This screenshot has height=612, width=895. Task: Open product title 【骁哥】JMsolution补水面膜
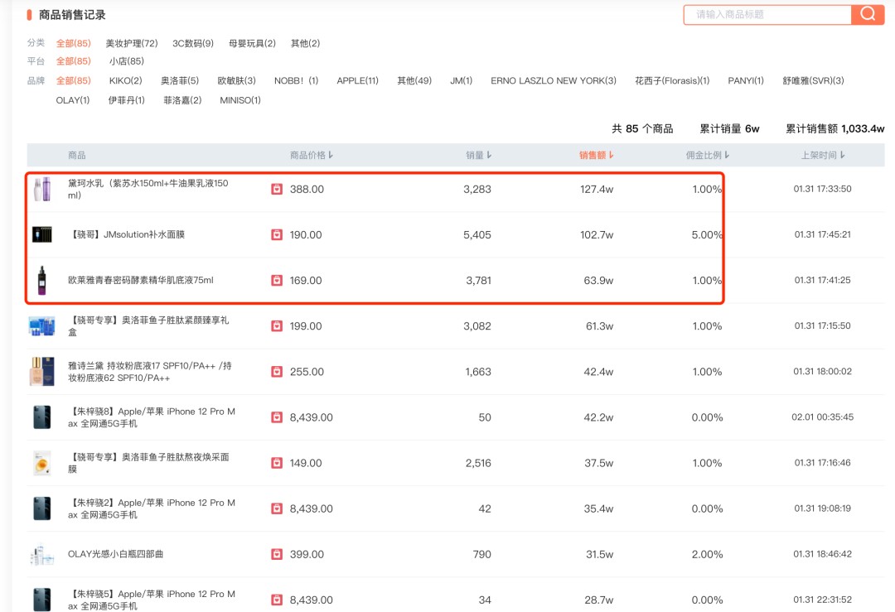[x=126, y=234]
